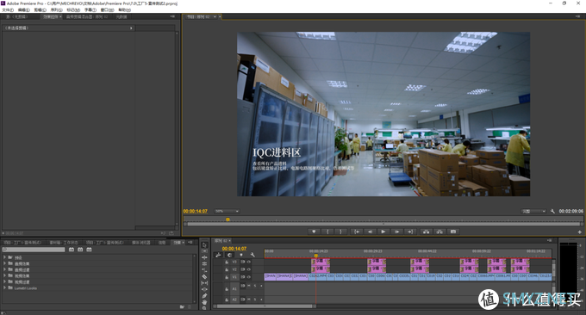This screenshot has width=586, height=315.
Task: Click first effects filter badge icon
Action: click(x=72, y=250)
